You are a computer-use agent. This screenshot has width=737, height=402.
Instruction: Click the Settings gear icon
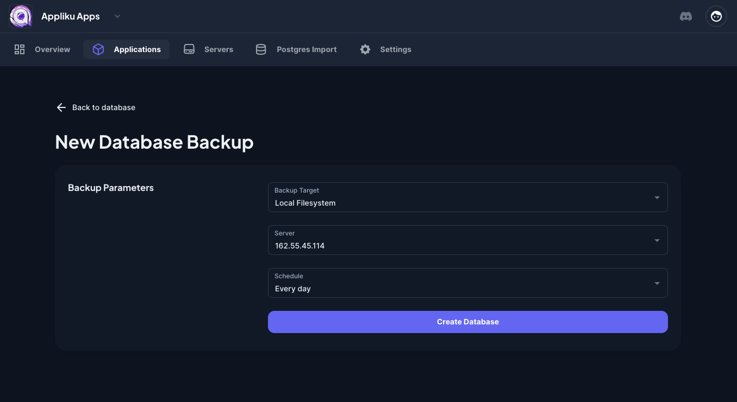point(365,49)
